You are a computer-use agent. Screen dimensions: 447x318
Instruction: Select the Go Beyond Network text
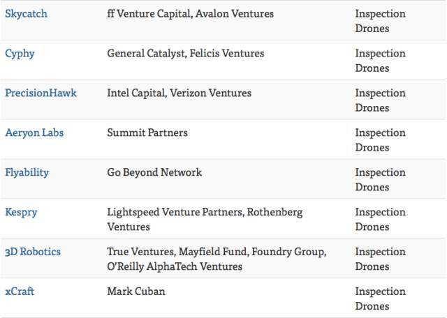[x=154, y=172]
